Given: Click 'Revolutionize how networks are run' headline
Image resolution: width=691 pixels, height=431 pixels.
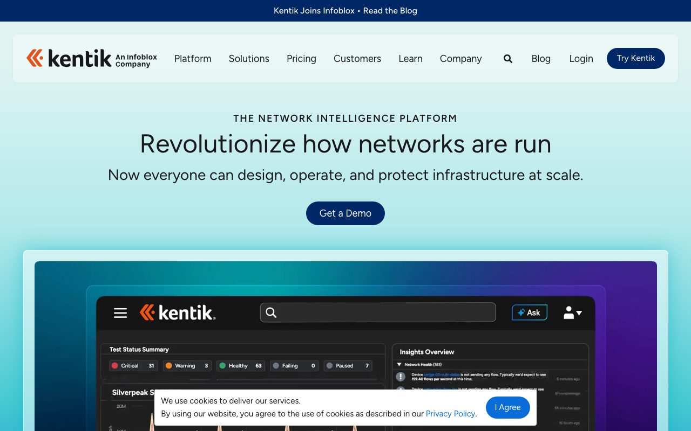Looking at the screenshot, I should pos(345,144).
